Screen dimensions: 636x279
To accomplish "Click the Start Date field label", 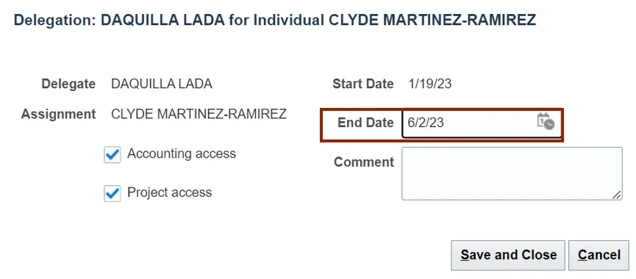I will tap(363, 84).
